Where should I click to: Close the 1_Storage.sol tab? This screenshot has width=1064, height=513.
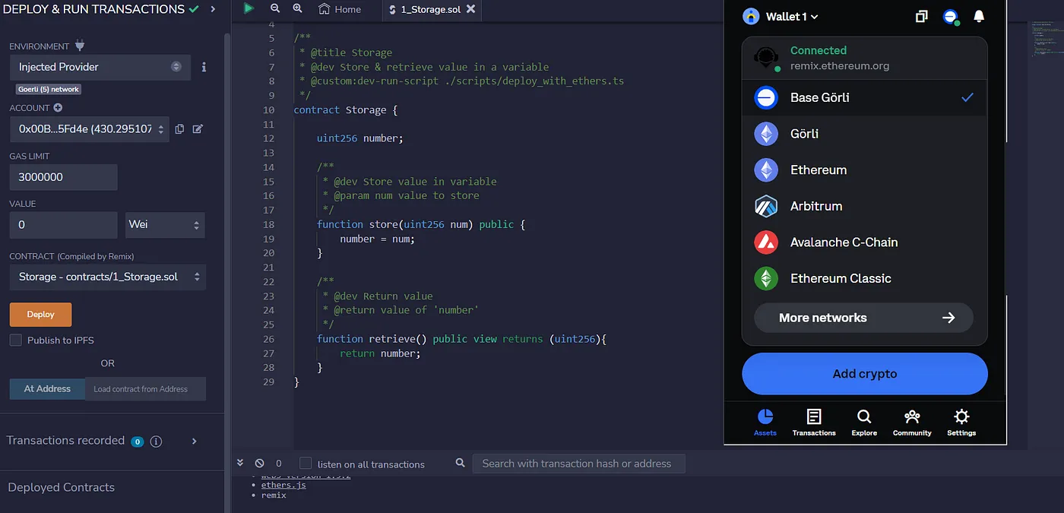point(471,10)
